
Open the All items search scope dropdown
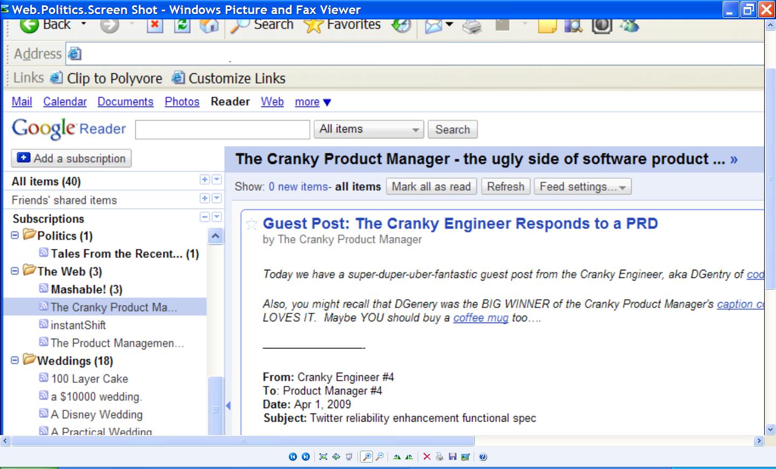pos(369,129)
